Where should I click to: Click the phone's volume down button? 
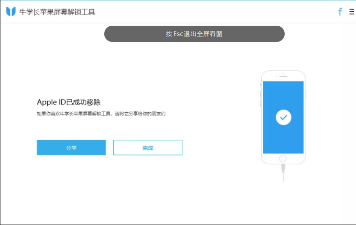(261, 103)
